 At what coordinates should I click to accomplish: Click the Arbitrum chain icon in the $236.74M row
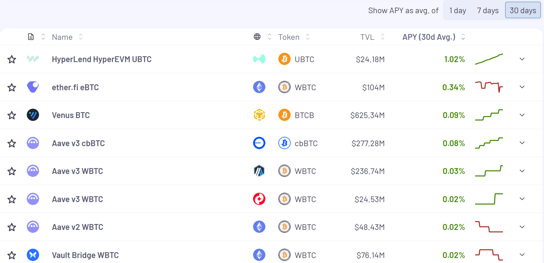(x=259, y=171)
